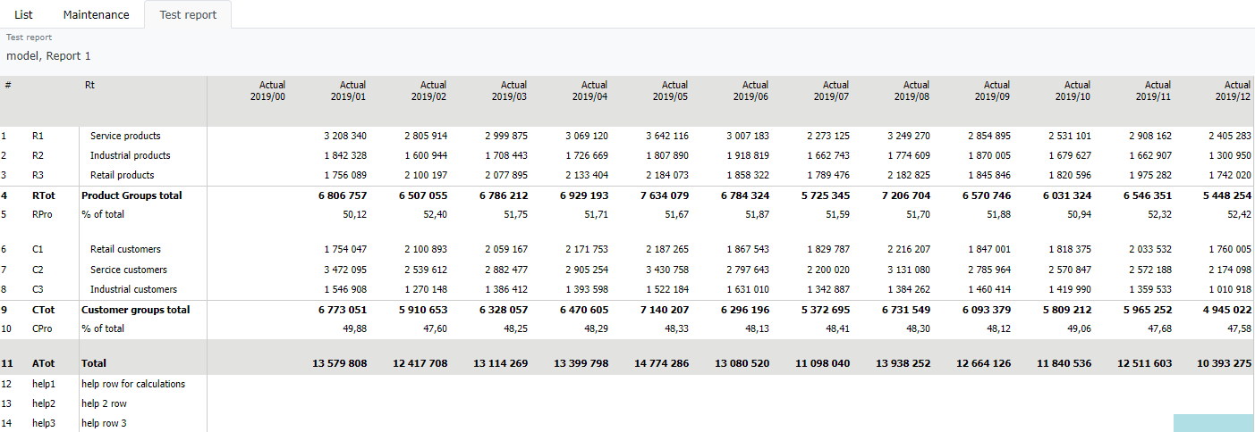Click the Actual 2019/01 column header
Screen dimensions: 1255x432
tap(348, 91)
